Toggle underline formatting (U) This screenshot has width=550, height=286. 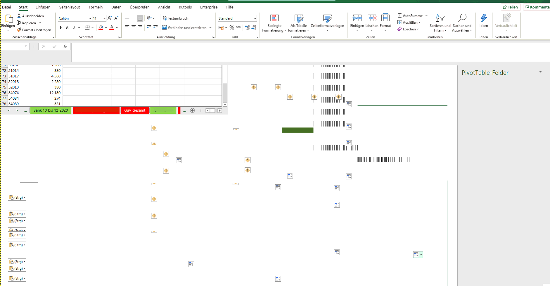[74, 27]
